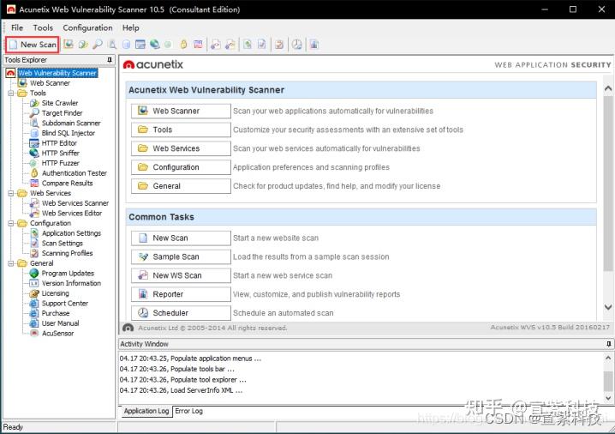
Task: Click Activity Window scrollbar down arrow
Action: point(608,398)
